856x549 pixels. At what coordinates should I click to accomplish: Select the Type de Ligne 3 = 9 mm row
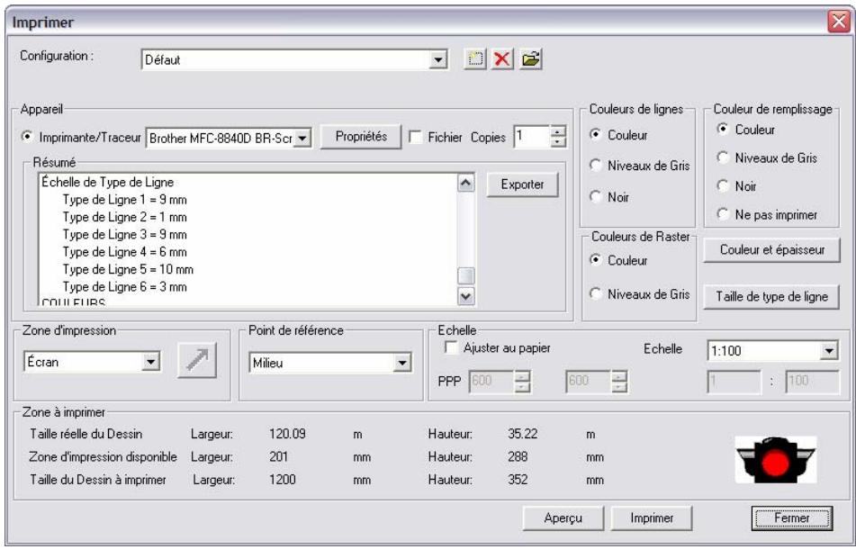pos(124,235)
